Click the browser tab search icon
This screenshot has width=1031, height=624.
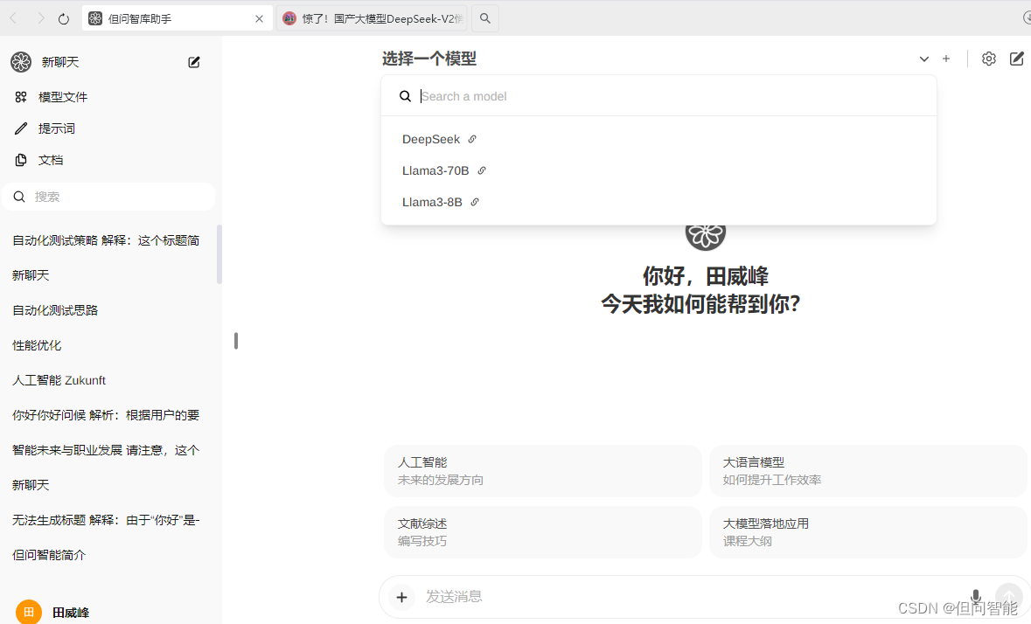click(484, 18)
